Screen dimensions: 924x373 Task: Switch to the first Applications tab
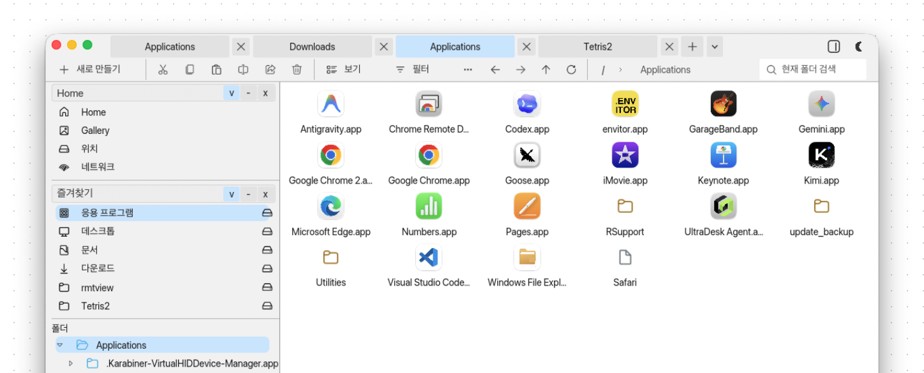170,47
